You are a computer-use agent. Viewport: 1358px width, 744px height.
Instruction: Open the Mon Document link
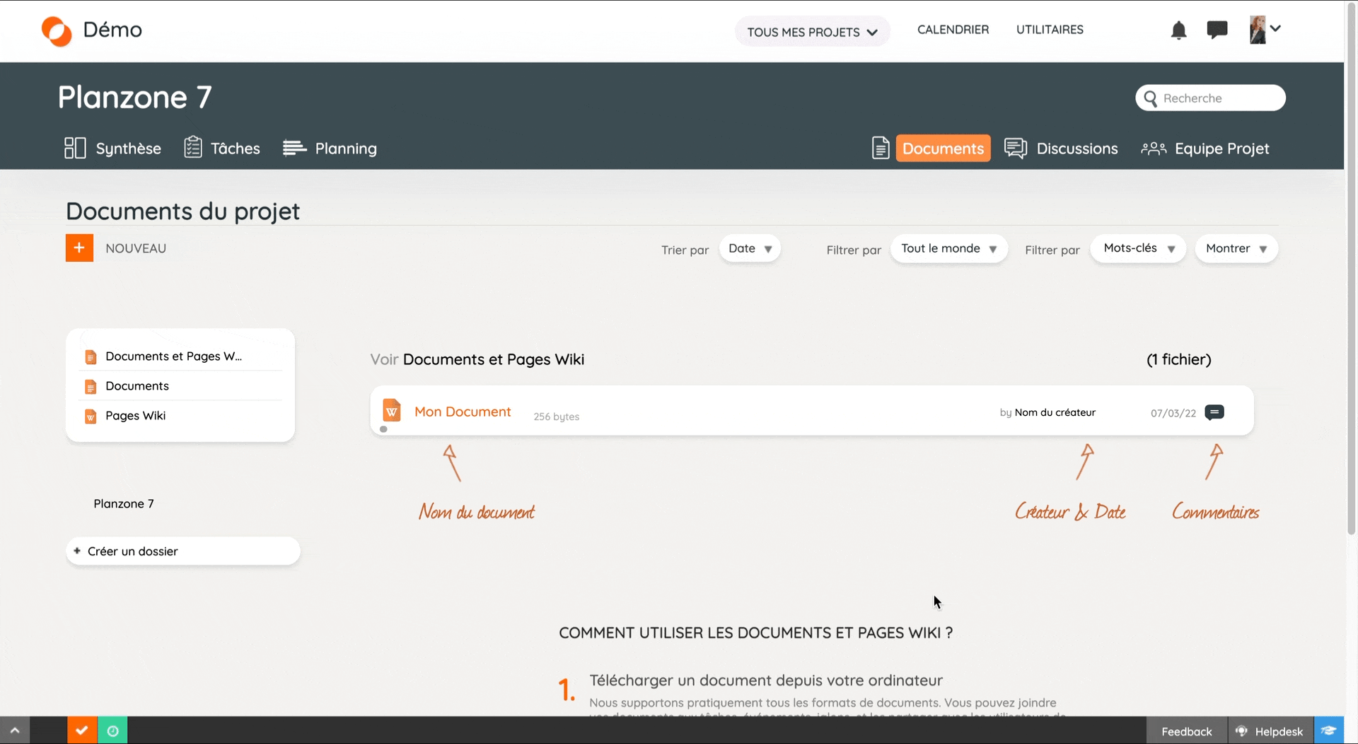pyautogui.click(x=463, y=412)
